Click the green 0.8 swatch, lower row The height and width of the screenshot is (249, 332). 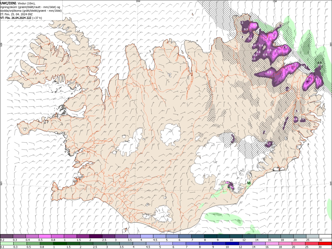coord(47,244)
